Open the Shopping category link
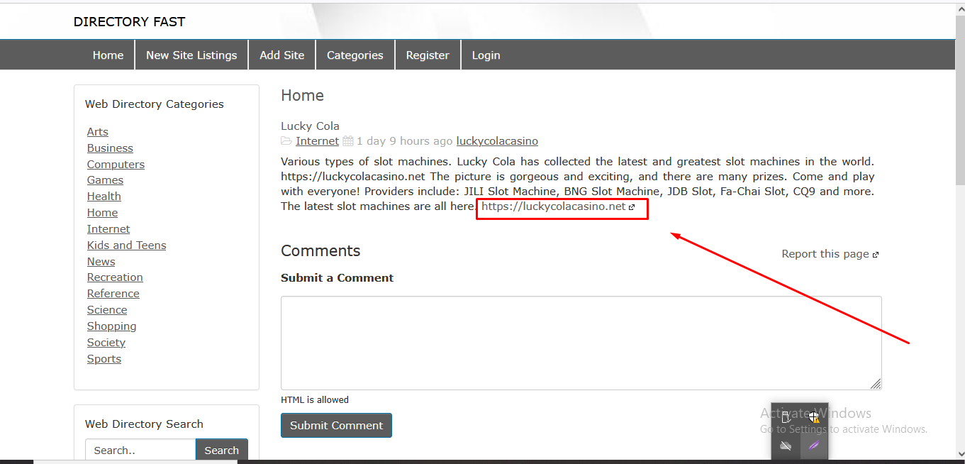Screen dimensions: 965x464 112,326
